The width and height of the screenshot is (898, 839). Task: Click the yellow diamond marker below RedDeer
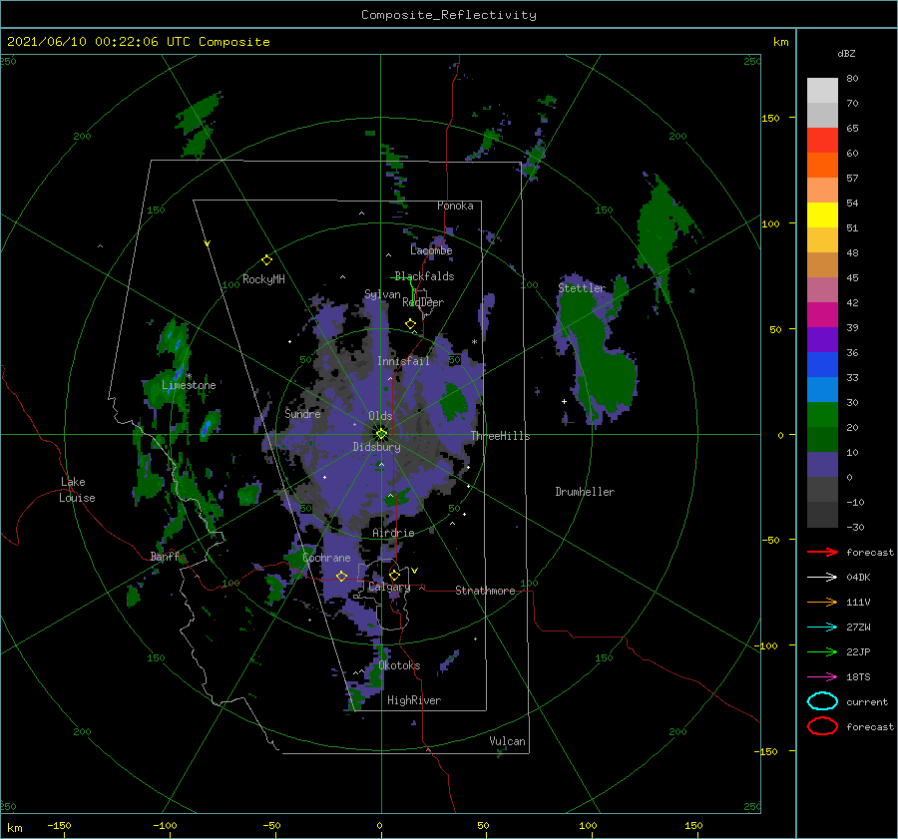(410, 324)
